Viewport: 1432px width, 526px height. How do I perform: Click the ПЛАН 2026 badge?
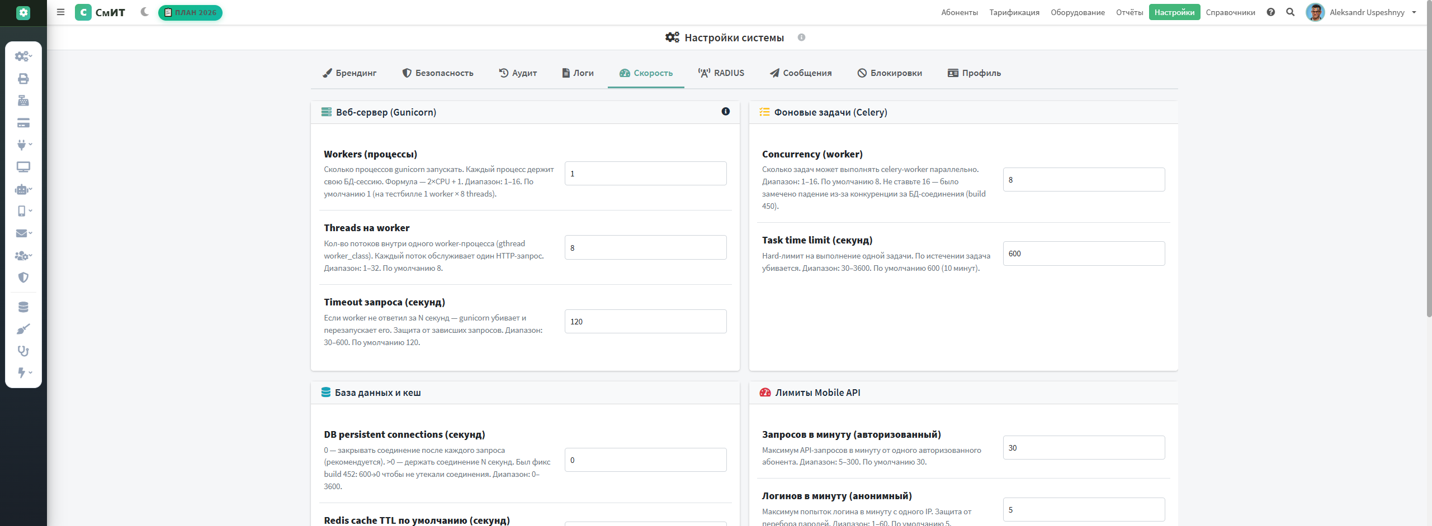[x=190, y=12]
